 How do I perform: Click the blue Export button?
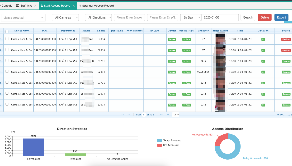281,17
